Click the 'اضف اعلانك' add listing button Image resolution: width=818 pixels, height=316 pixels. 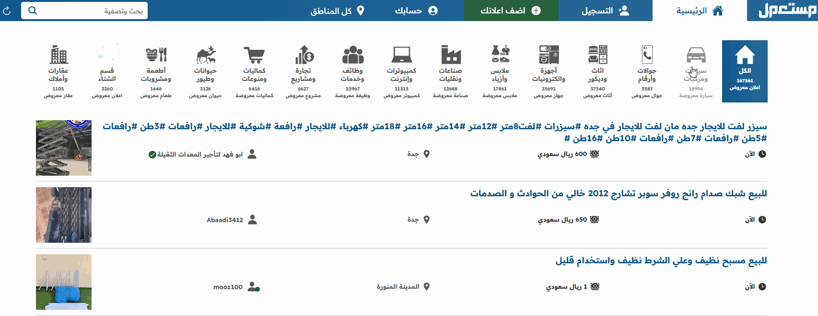[511, 11]
